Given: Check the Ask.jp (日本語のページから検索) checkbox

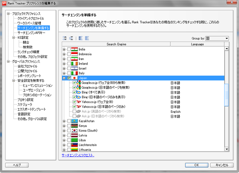Looking at the screenshot, I should (x=75, y=116).
